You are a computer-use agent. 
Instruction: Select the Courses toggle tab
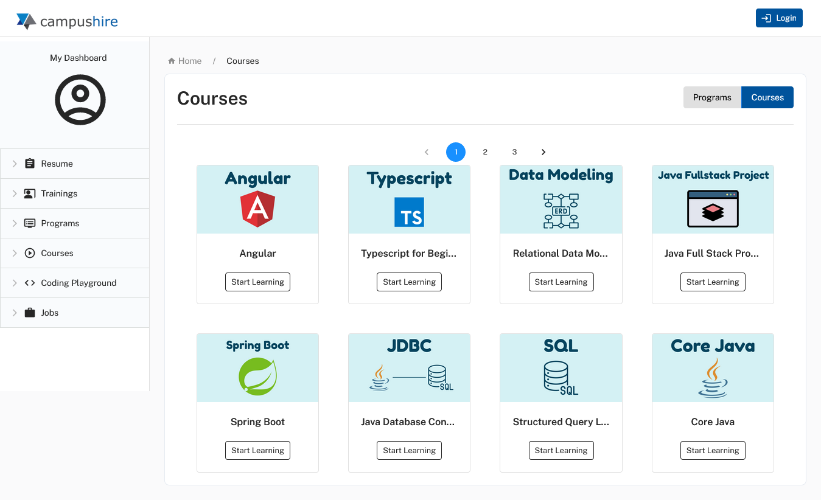click(x=767, y=97)
